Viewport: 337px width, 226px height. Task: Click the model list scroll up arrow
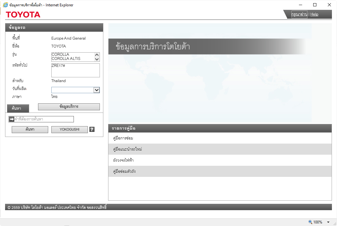(97, 55)
